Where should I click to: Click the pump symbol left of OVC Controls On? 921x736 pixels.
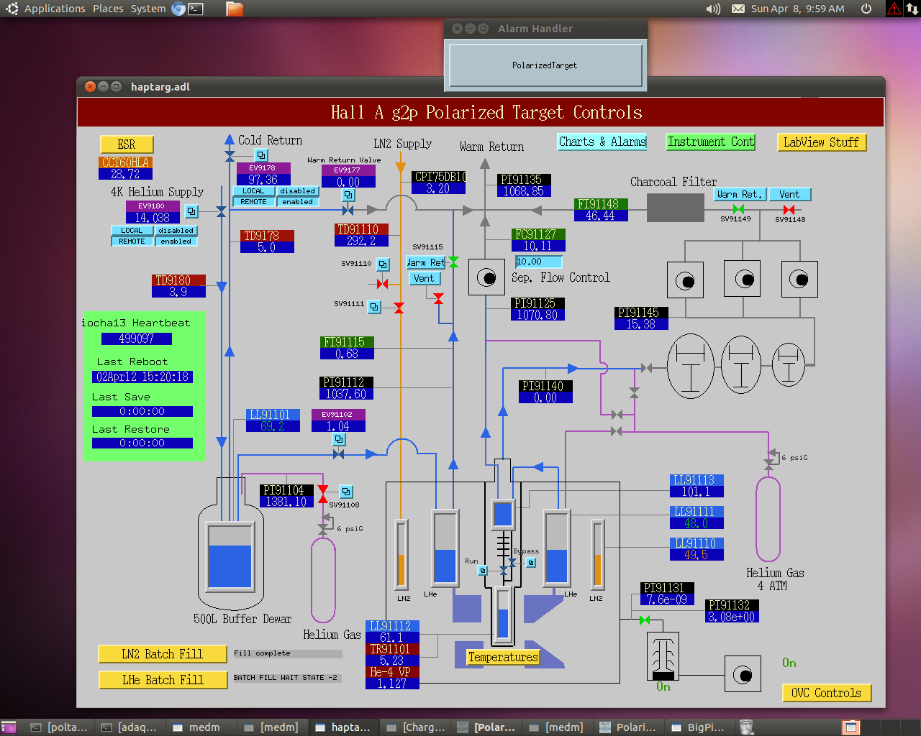tap(743, 674)
